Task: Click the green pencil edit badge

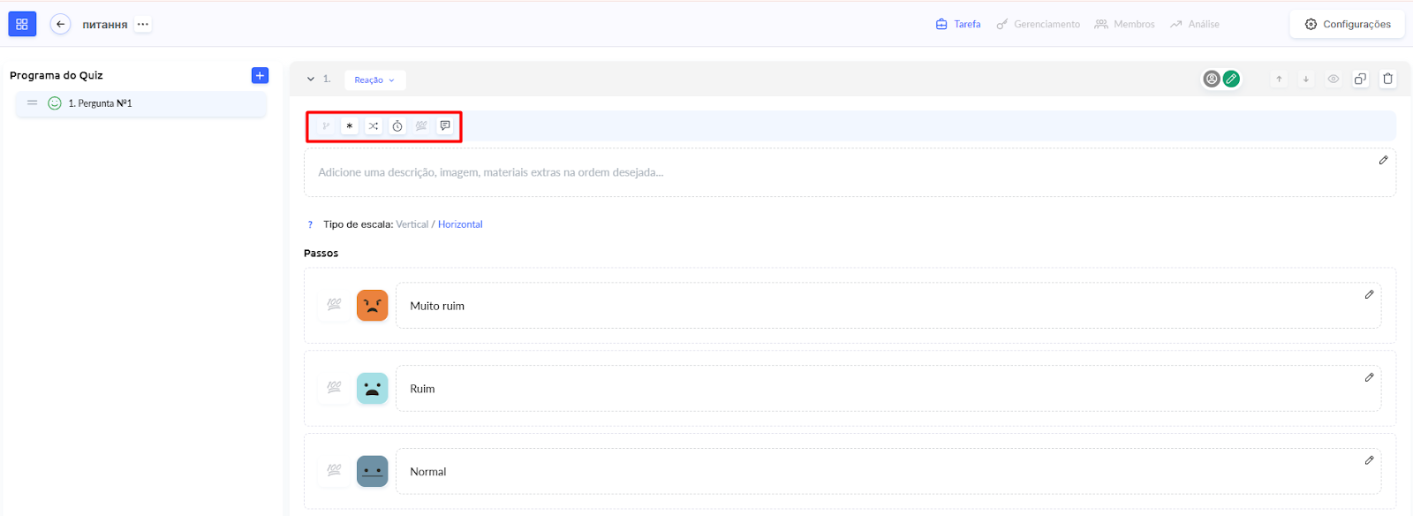Action: [x=1231, y=79]
